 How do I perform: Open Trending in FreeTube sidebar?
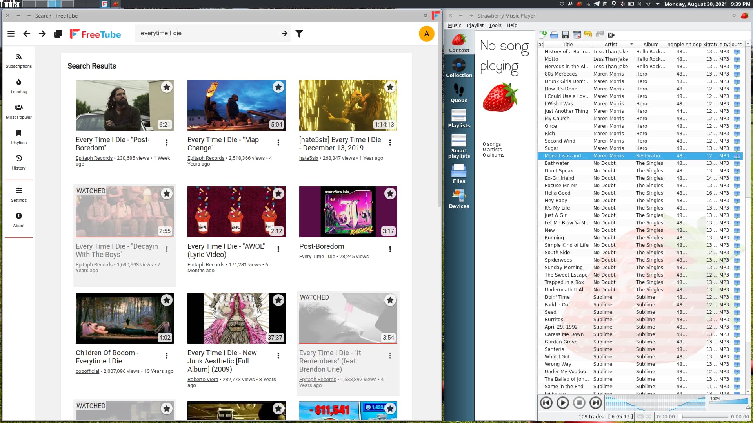click(x=19, y=86)
